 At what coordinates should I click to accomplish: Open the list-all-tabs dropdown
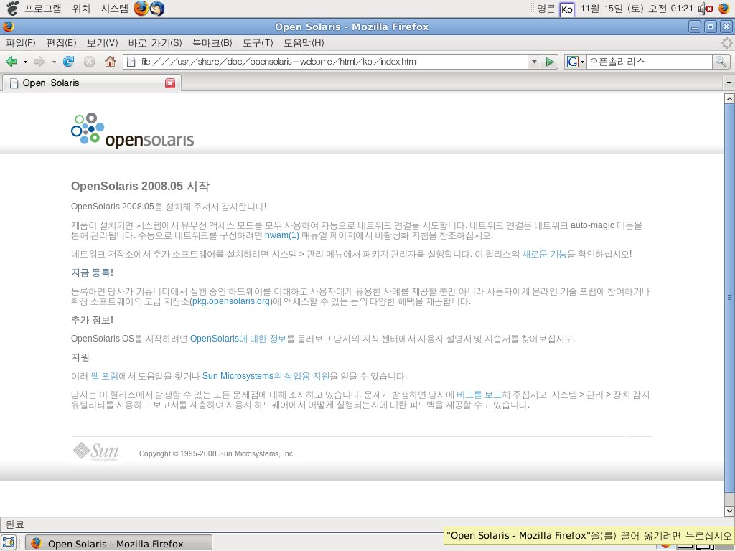tap(728, 83)
